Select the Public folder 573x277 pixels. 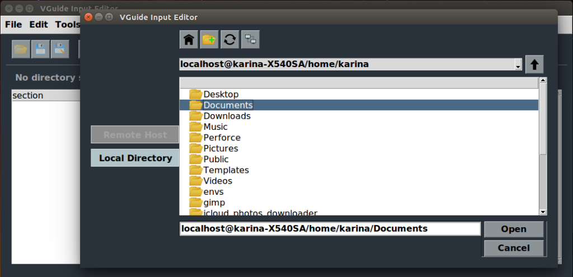coord(359,159)
